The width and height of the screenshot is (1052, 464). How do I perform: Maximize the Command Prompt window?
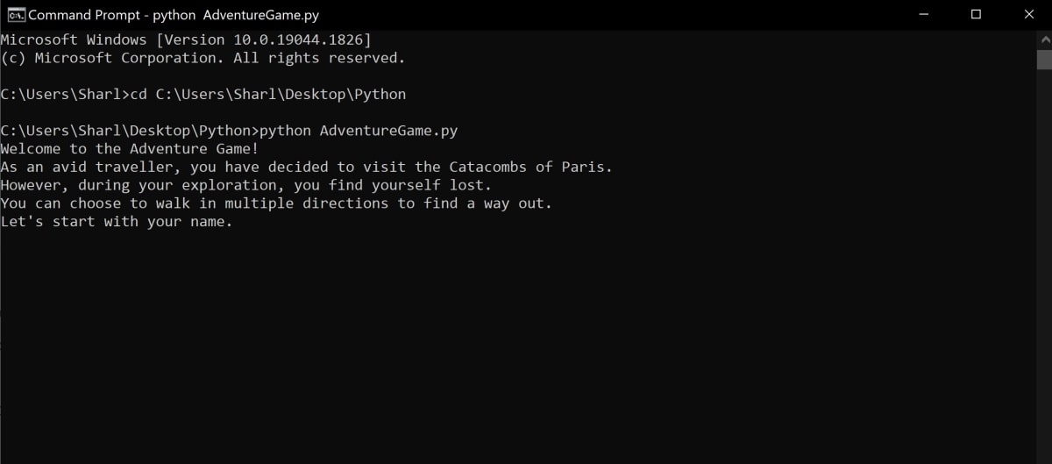(x=976, y=15)
